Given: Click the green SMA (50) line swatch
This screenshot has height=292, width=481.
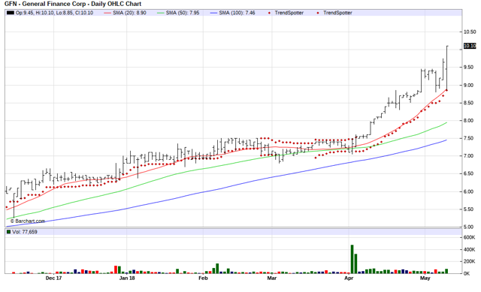Looking at the screenshot, I should [160, 13].
